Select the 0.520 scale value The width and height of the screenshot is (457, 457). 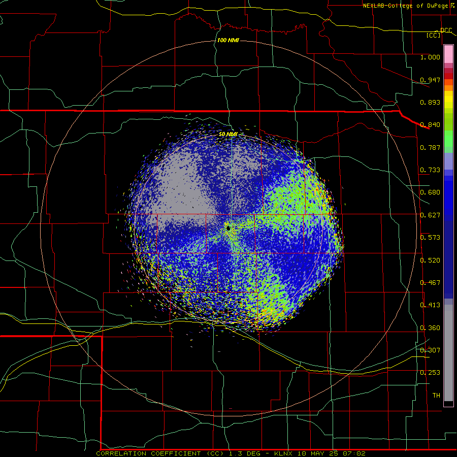click(x=430, y=260)
